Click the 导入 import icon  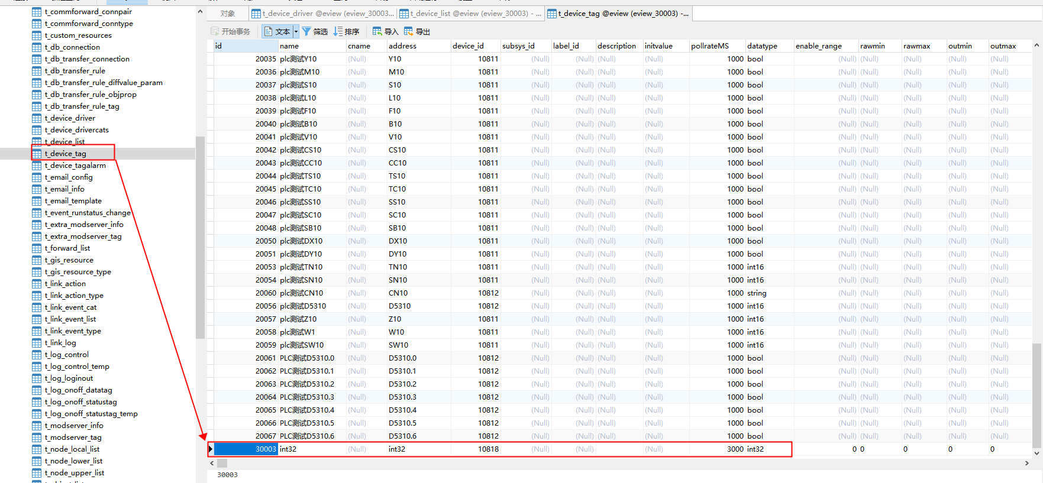click(377, 31)
